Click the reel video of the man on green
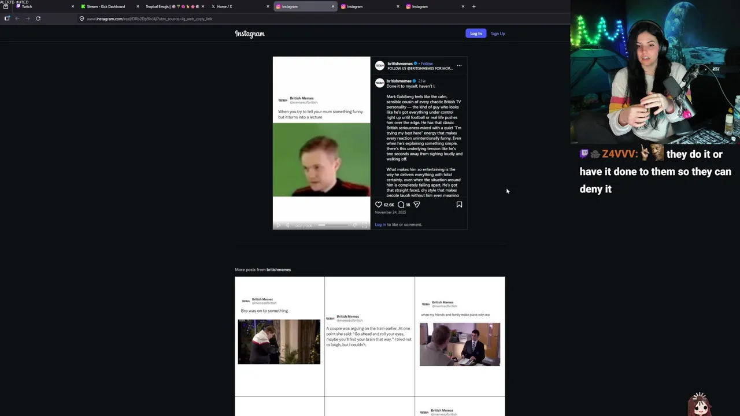This screenshot has height=416, width=740. click(321, 159)
